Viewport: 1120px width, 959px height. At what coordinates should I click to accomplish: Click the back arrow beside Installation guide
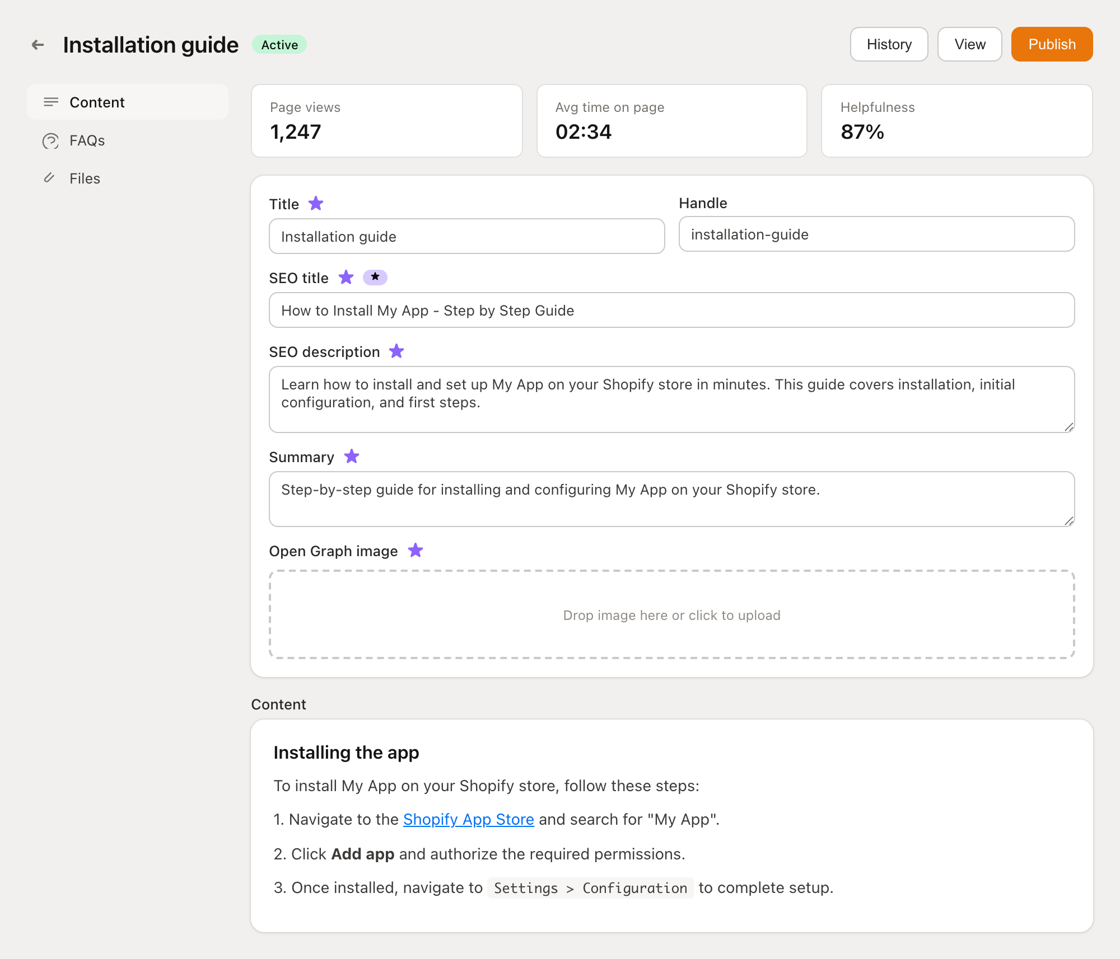tap(37, 44)
